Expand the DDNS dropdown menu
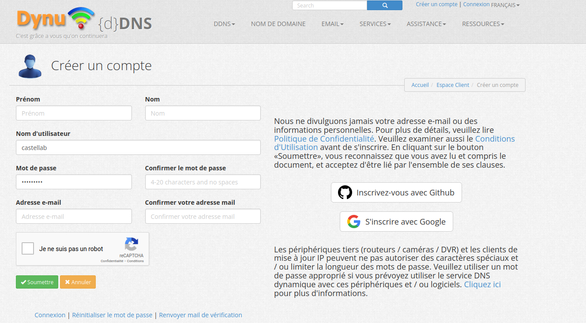 [x=224, y=24]
